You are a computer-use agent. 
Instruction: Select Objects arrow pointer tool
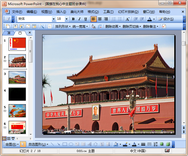[23, 144]
